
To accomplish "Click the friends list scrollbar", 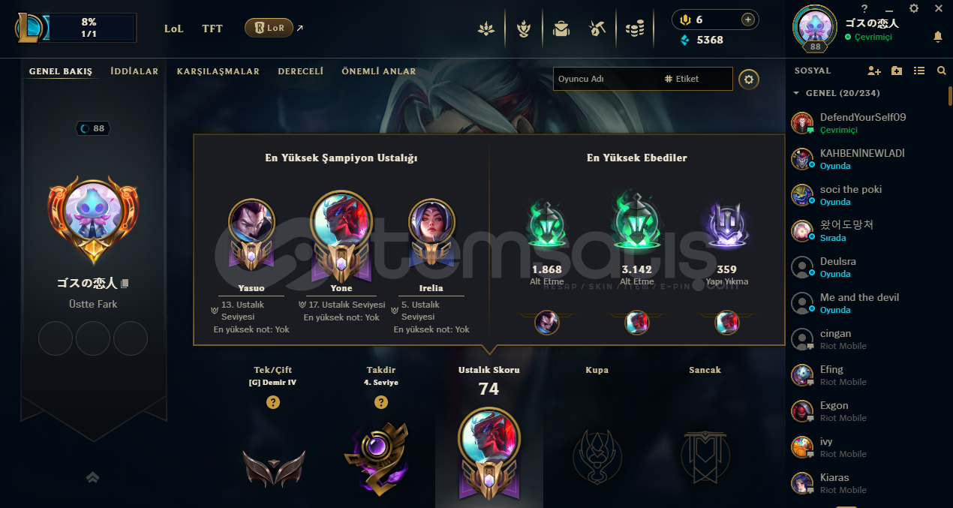I will 950,96.
